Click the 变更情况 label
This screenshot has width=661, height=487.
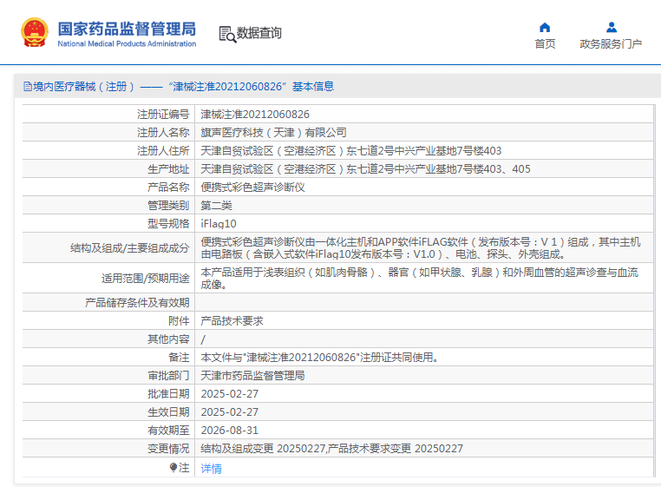pyautogui.click(x=168, y=449)
